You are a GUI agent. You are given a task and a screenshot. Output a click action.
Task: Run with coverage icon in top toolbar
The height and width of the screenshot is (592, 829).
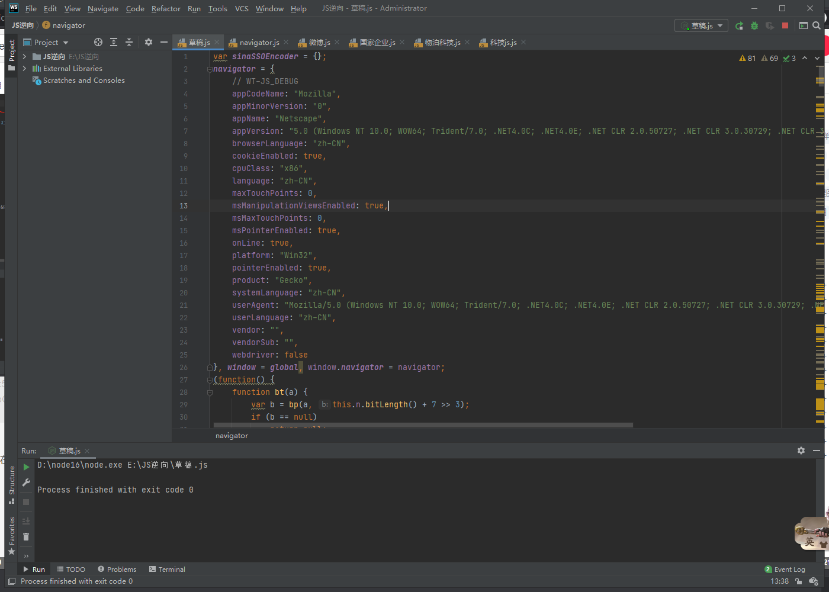[770, 25]
